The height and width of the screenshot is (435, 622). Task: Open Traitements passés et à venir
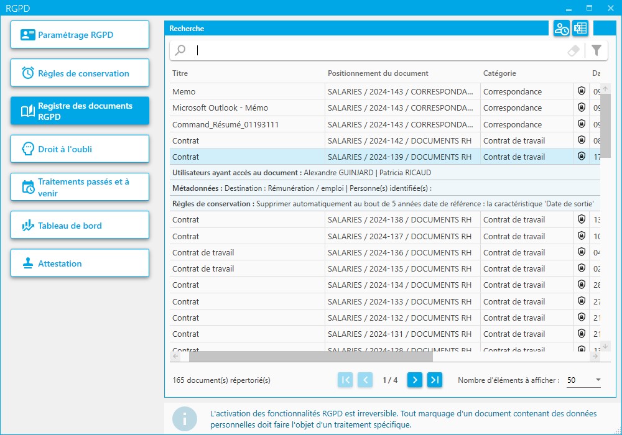pyautogui.click(x=80, y=187)
